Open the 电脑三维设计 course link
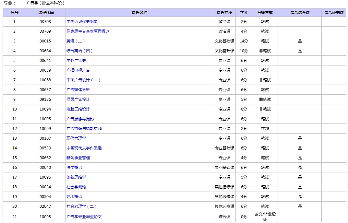This screenshot has height=223, width=348. [78, 109]
